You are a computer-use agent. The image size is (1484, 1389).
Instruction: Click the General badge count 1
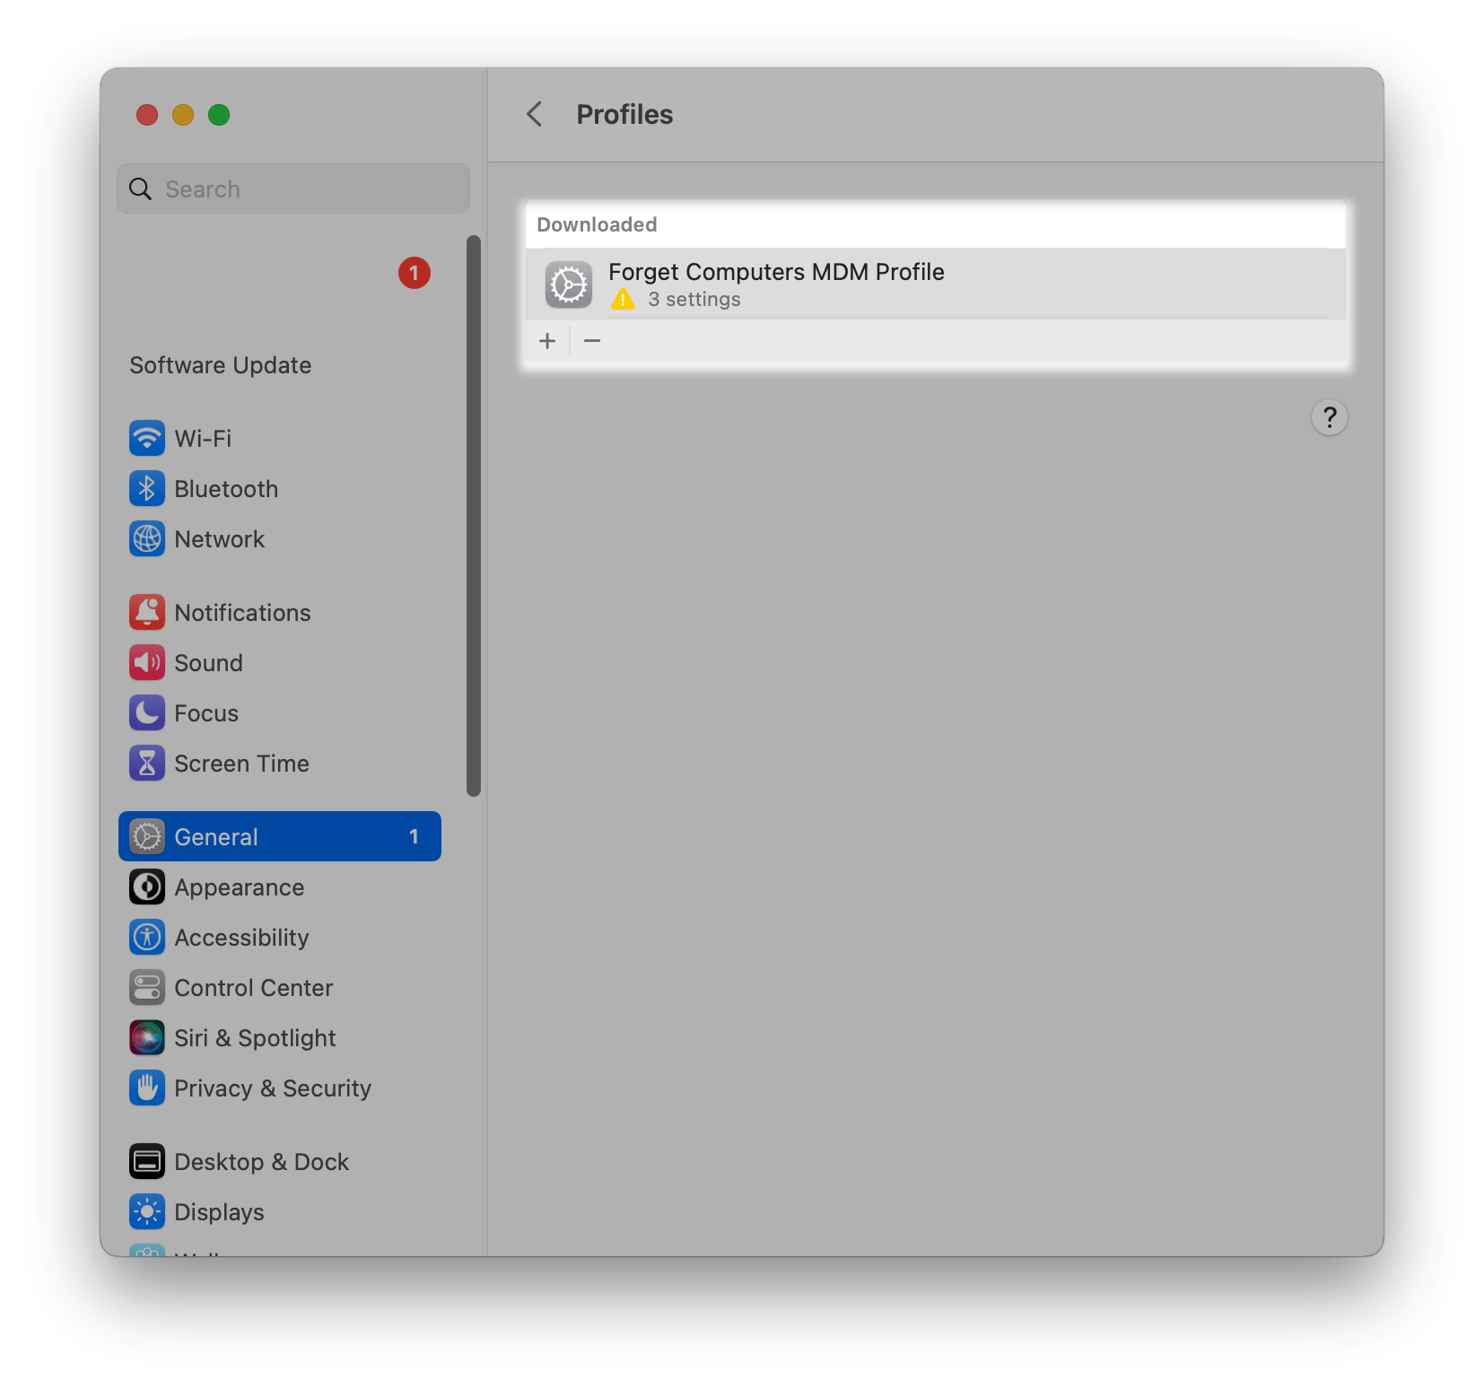pyautogui.click(x=414, y=836)
